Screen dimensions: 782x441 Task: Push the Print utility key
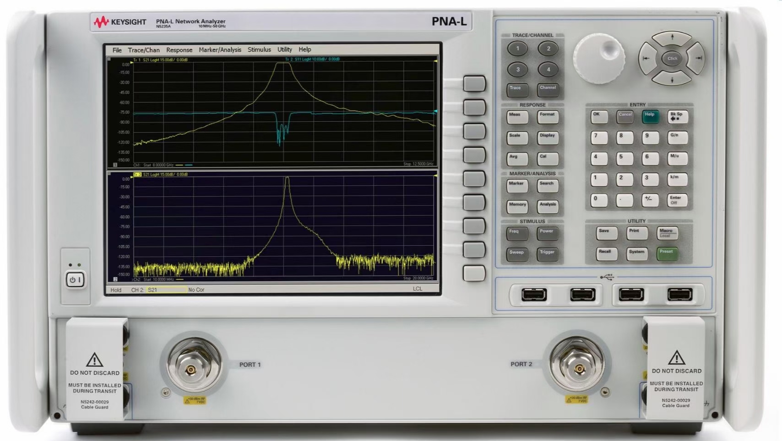(x=637, y=233)
